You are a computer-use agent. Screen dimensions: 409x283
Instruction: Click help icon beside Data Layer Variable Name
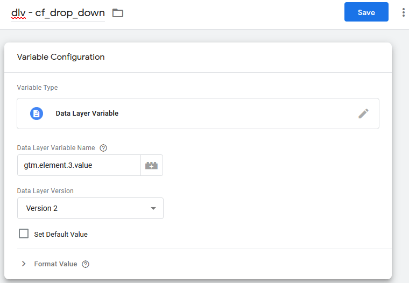pos(104,148)
